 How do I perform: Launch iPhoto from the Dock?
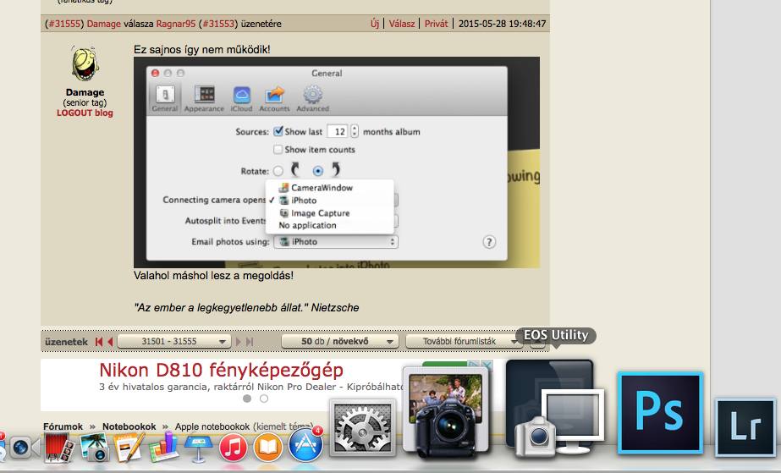click(94, 447)
